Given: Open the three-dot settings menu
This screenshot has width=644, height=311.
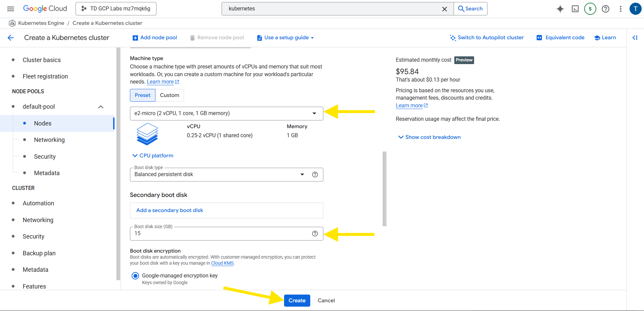Looking at the screenshot, I should [620, 9].
